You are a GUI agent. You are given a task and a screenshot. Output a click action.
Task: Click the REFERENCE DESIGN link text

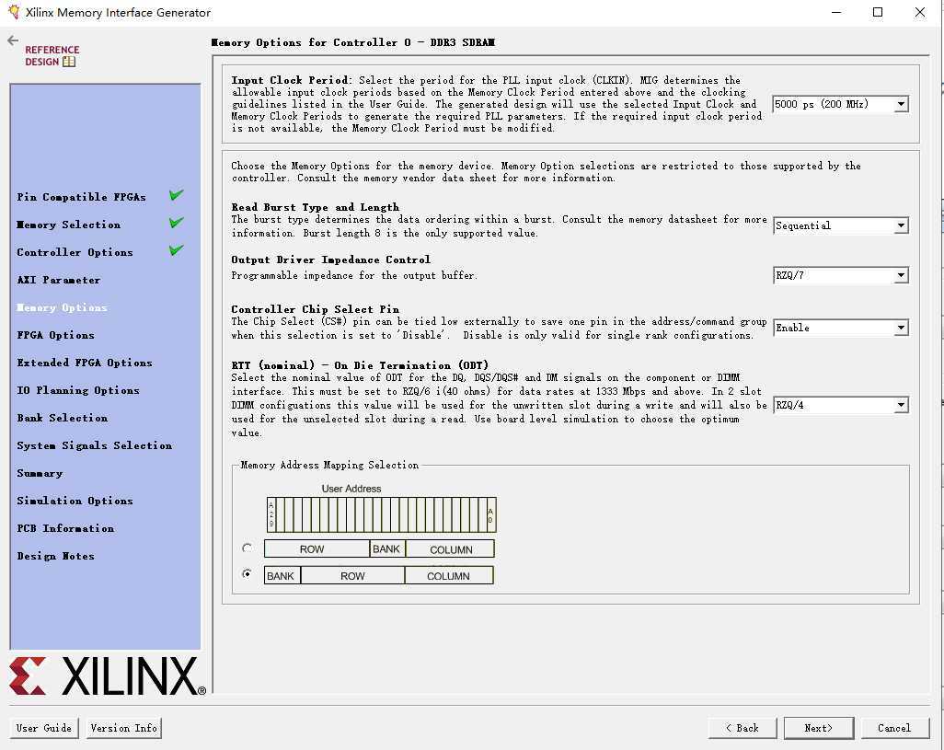[x=52, y=55]
